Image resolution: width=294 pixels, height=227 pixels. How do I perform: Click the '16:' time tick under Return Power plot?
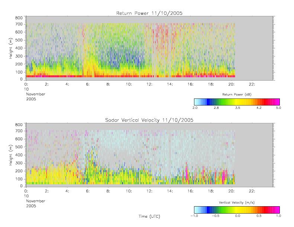[x=190, y=84]
